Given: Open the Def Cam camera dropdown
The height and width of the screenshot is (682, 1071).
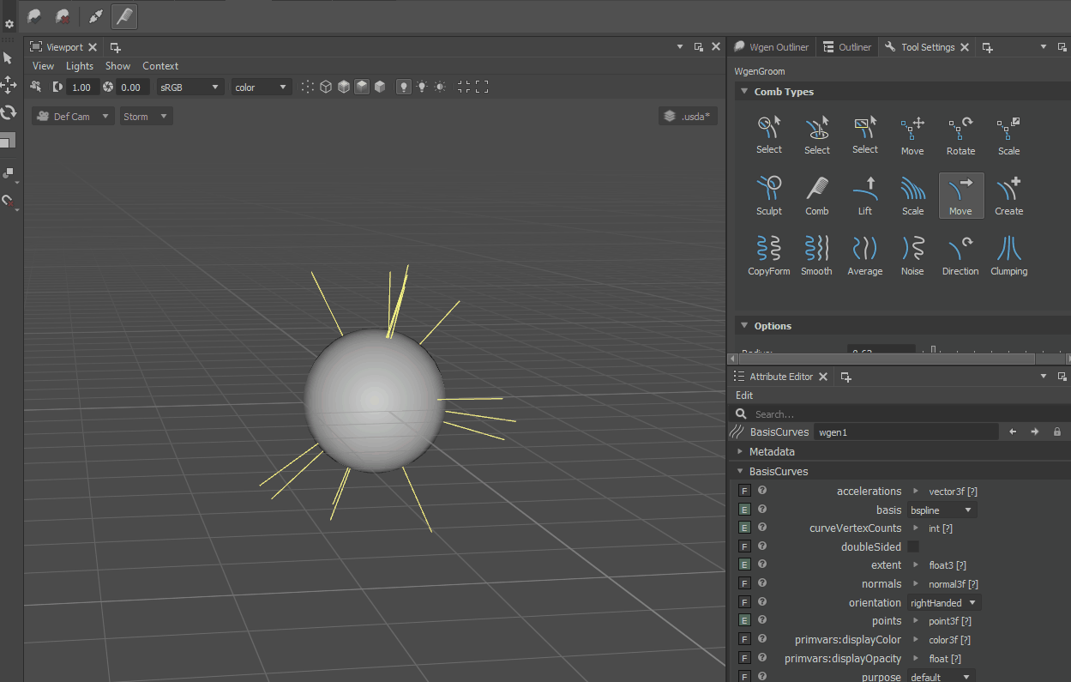Looking at the screenshot, I should click(73, 116).
